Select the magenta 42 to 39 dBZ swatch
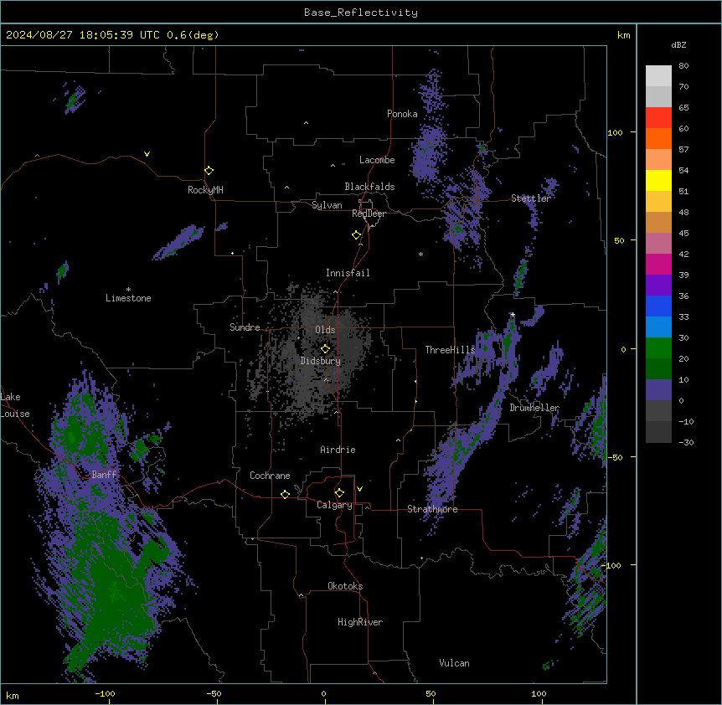The image size is (722, 705). click(658, 264)
